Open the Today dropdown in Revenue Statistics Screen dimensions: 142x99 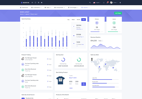click(100, 41)
